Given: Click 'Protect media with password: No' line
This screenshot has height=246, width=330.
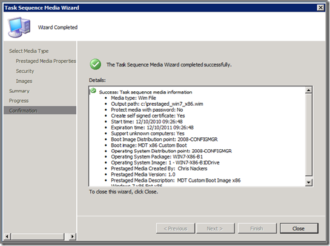Looking at the screenshot, I should point(147,109).
